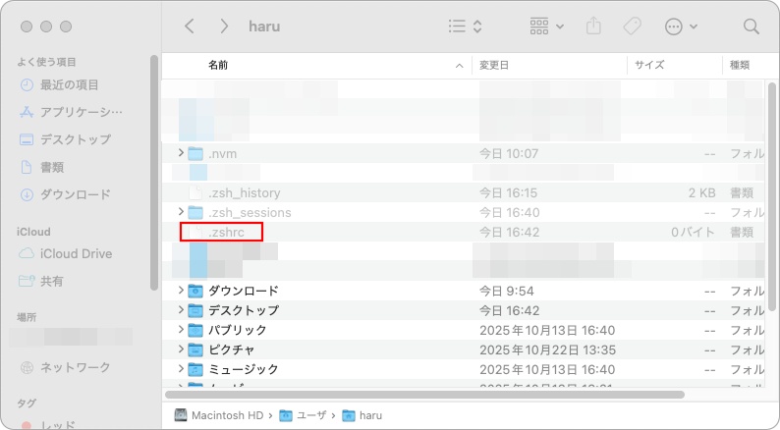Expand the .zsh_sessions folder

180,212
